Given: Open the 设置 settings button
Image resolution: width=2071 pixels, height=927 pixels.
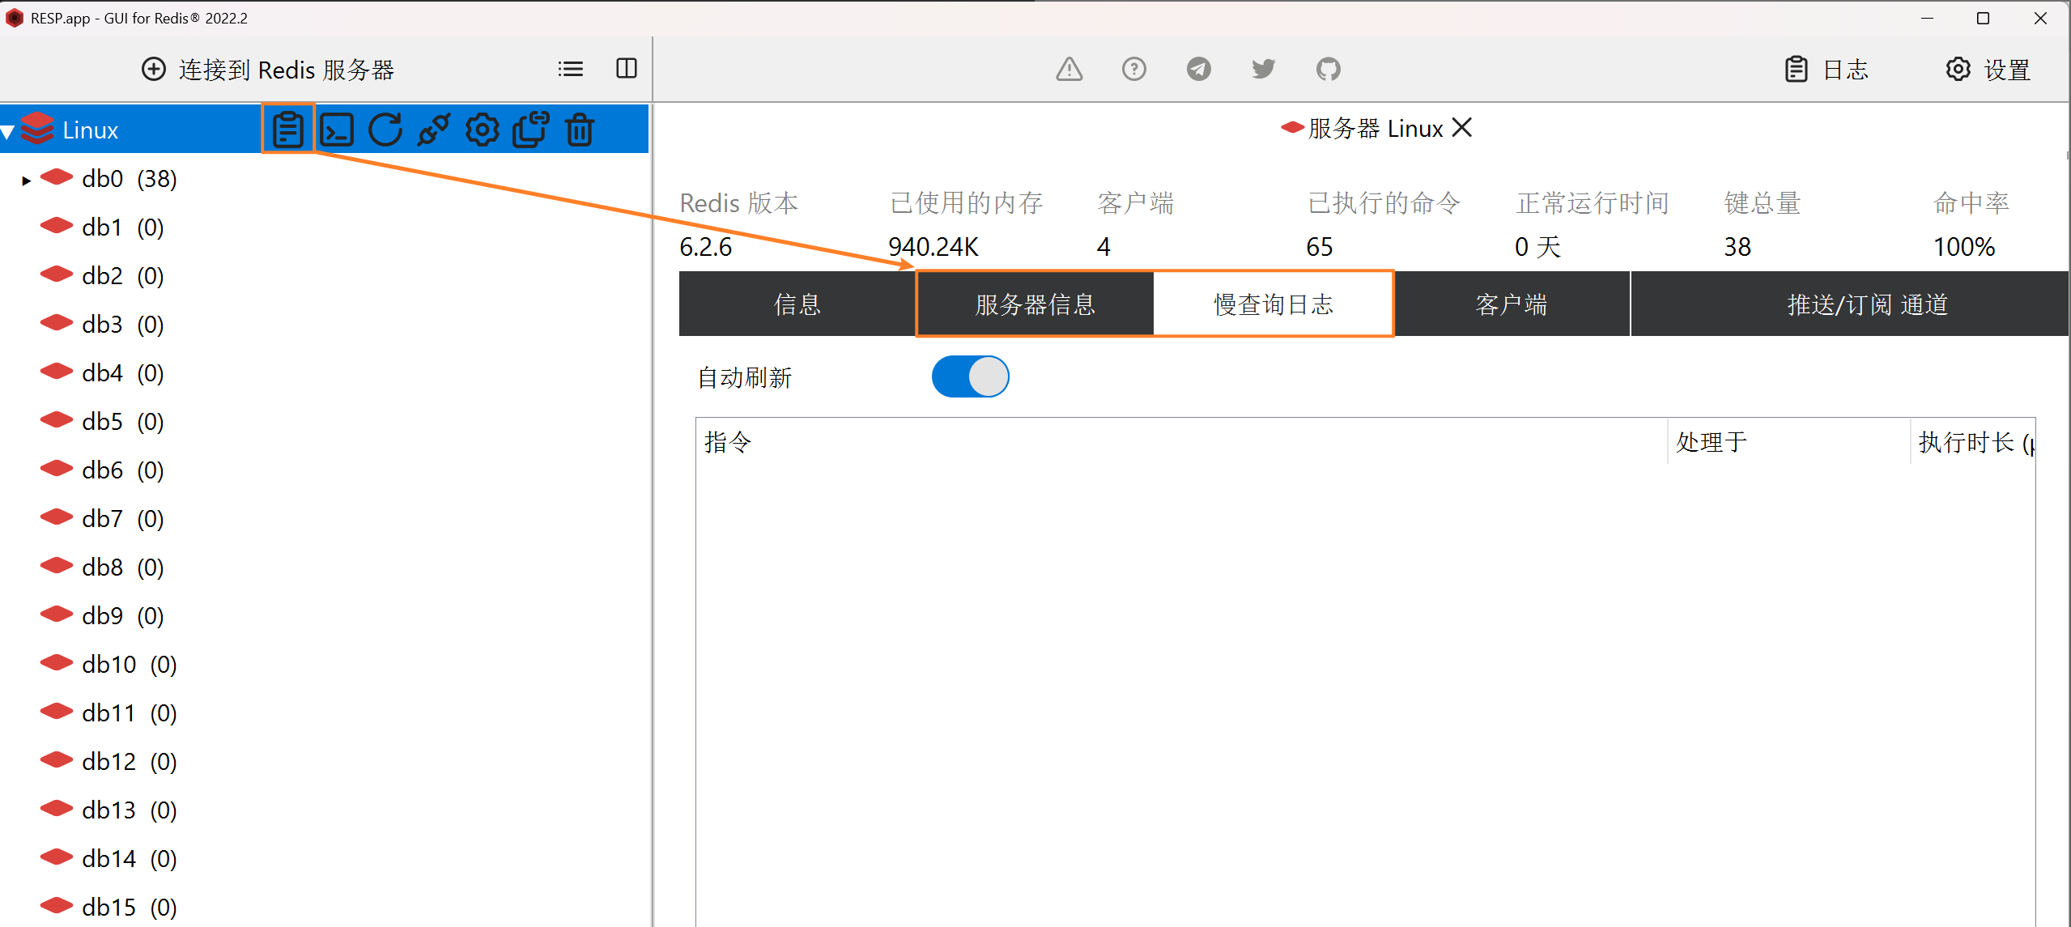Looking at the screenshot, I should (x=1988, y=70).
